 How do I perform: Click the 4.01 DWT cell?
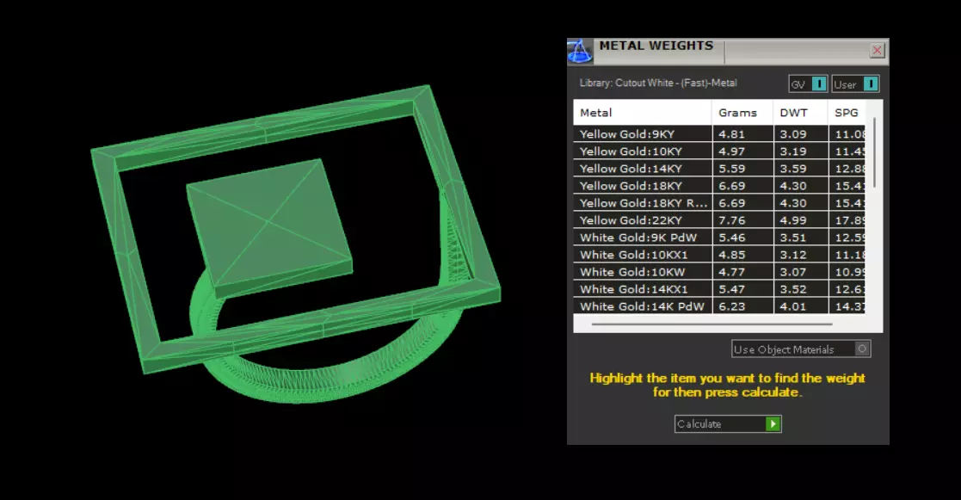pos(801,306)
